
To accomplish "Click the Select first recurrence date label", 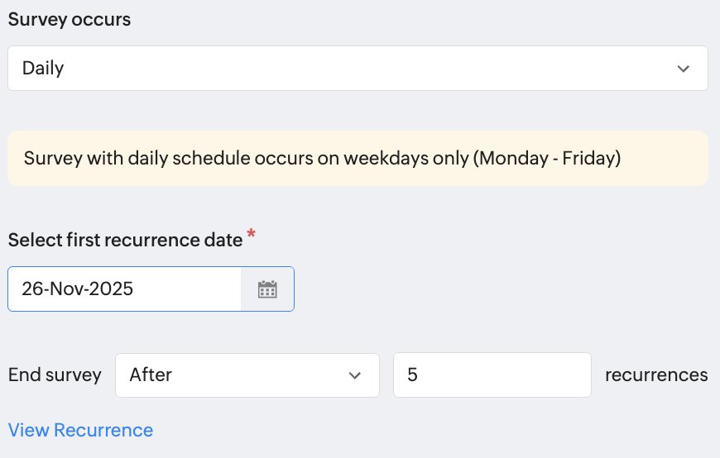I will 125,240.
